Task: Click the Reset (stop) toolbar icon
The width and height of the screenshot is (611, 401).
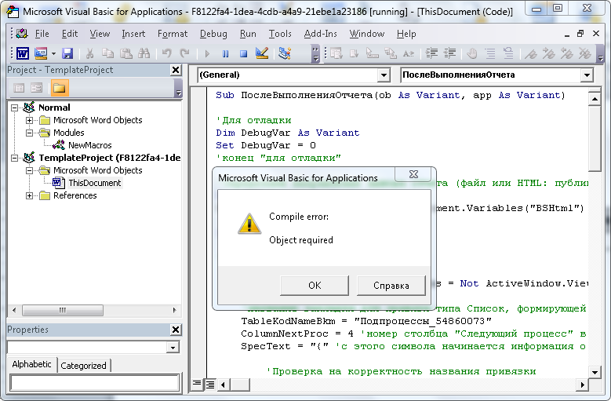Action: point(243,53)
